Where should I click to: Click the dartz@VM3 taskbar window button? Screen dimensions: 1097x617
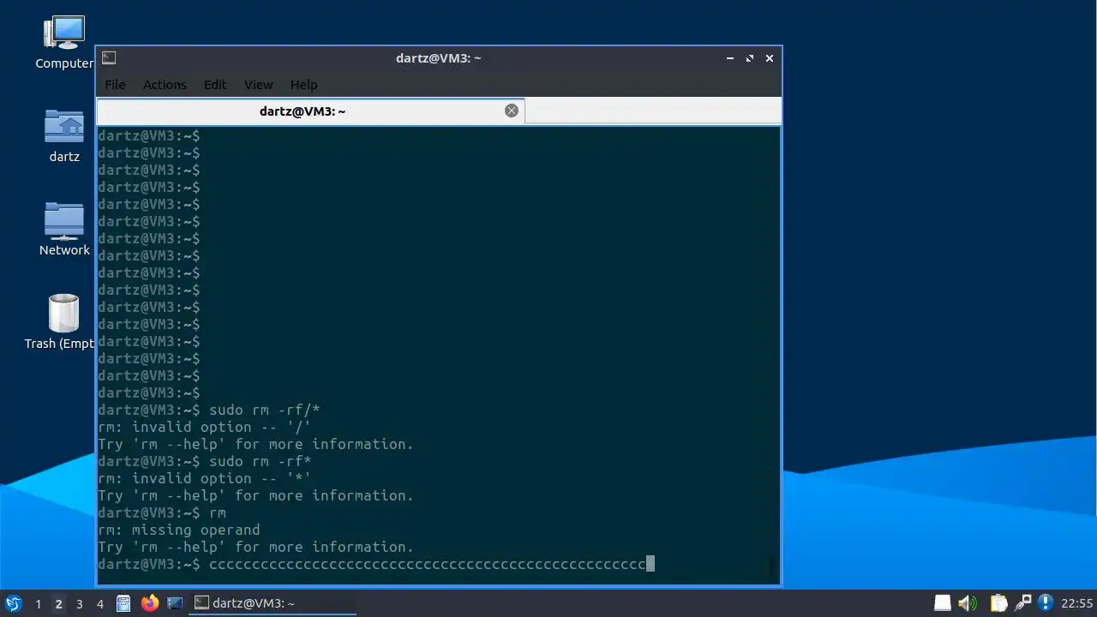[x=272, y=603]
